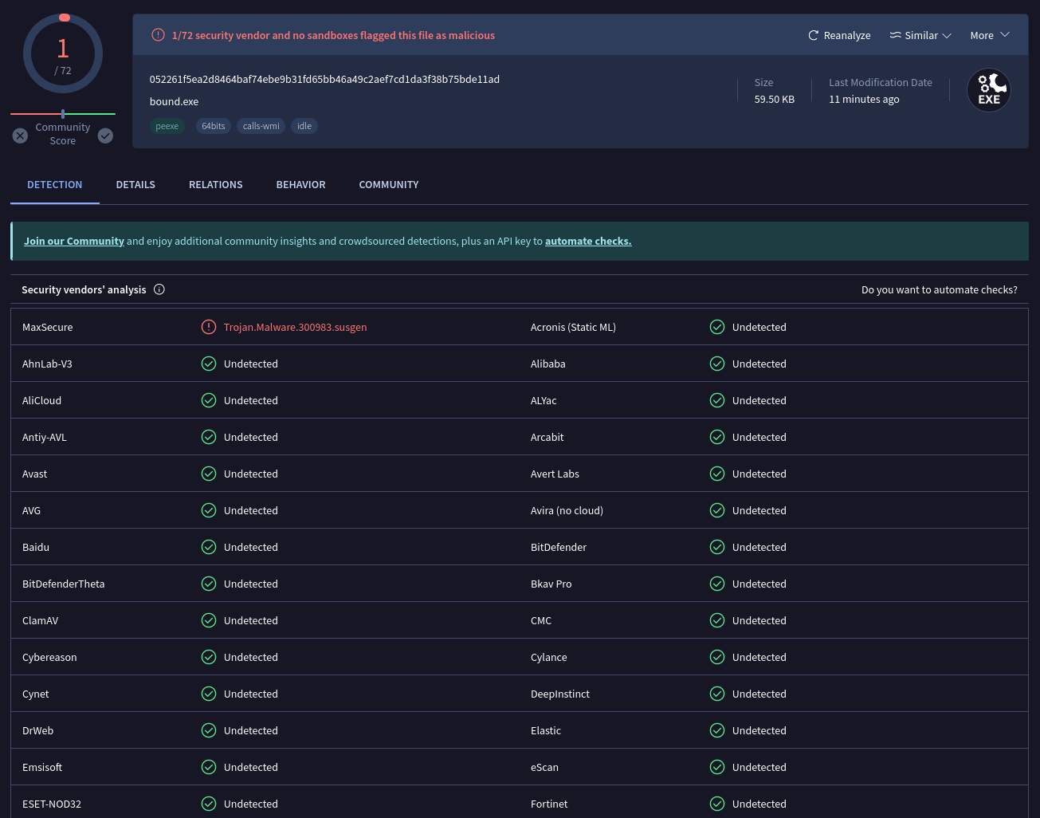Screen dimensions: 1040x818
Task: Click the Undetected result for eScan
Action: [x=759, y=767]
